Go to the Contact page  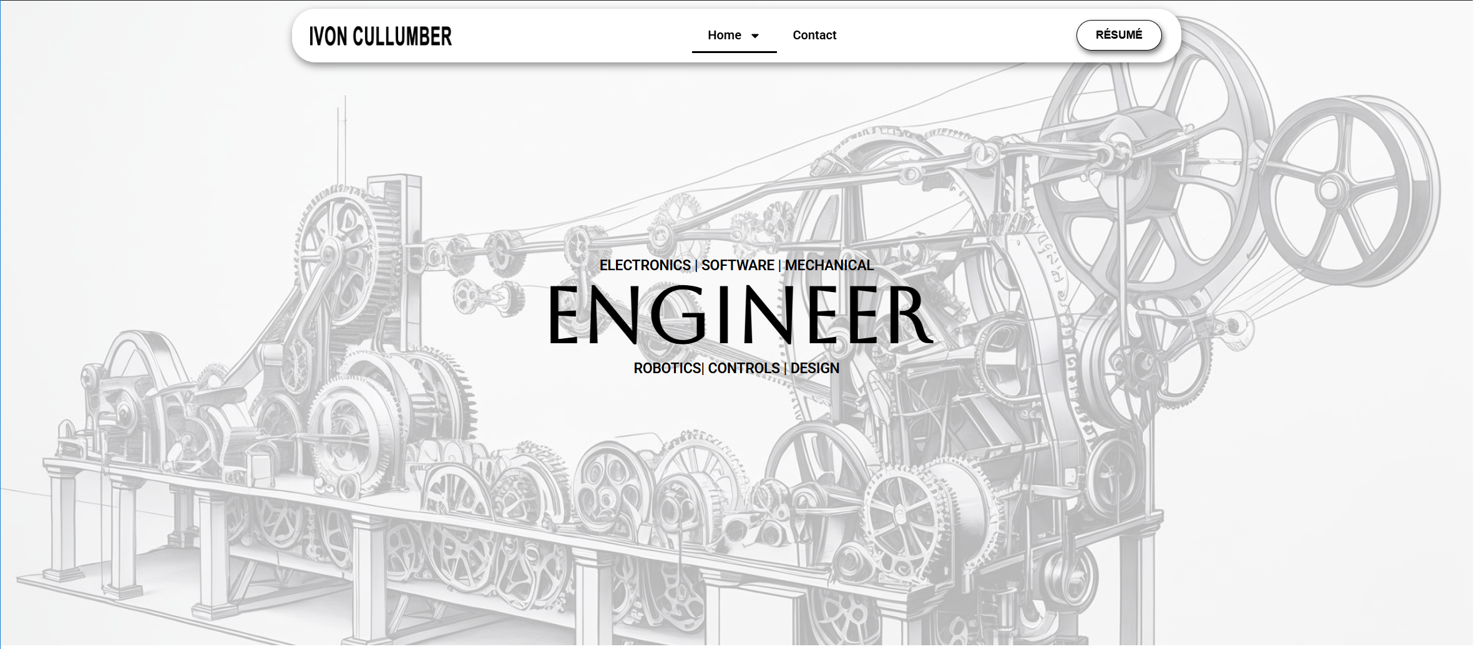(x=814, y=36)
